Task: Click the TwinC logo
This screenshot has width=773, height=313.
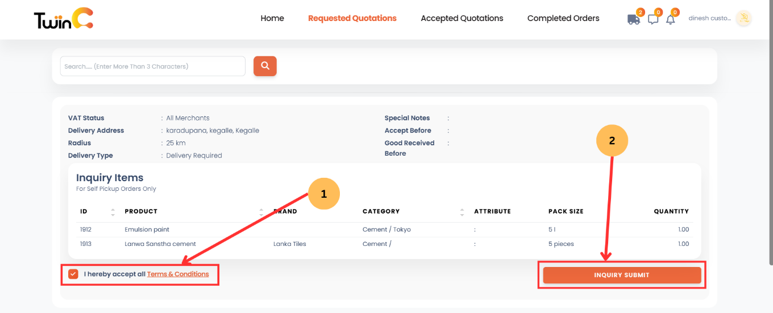Action: (63, 19)
